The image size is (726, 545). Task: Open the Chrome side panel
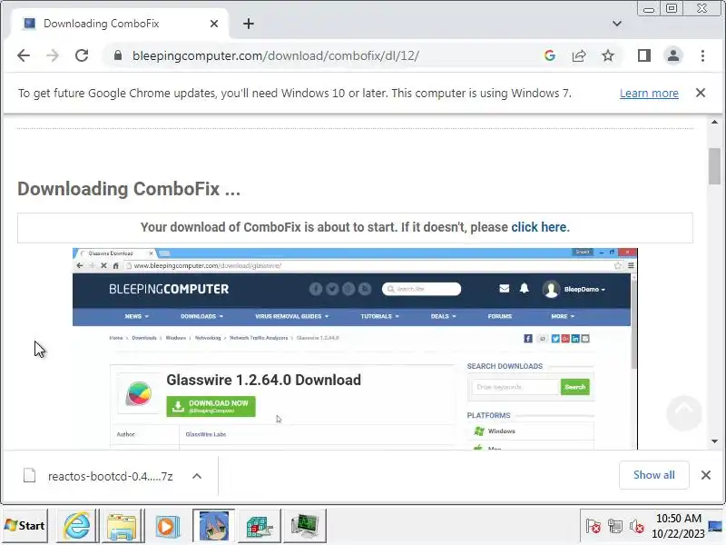click(x=644, y=55)
